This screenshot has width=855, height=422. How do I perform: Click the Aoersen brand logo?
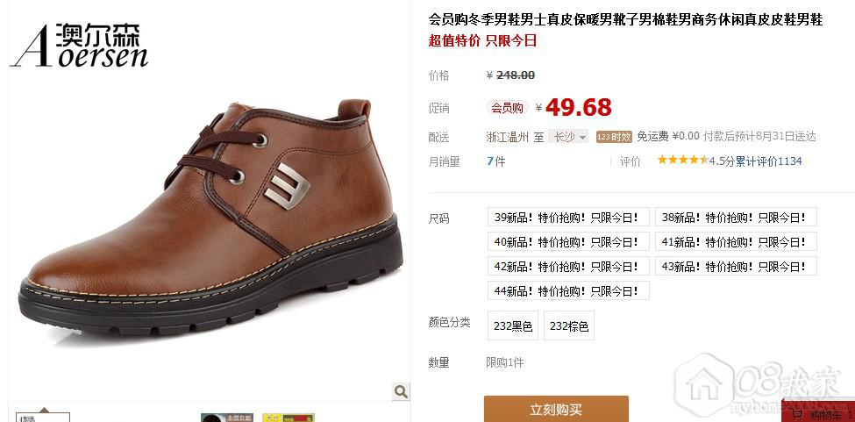click(x=80, y=46)
